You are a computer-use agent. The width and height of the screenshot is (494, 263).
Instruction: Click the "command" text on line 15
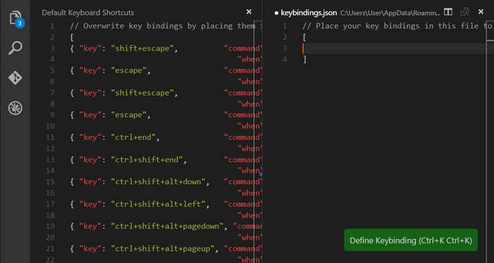point(243,182)
